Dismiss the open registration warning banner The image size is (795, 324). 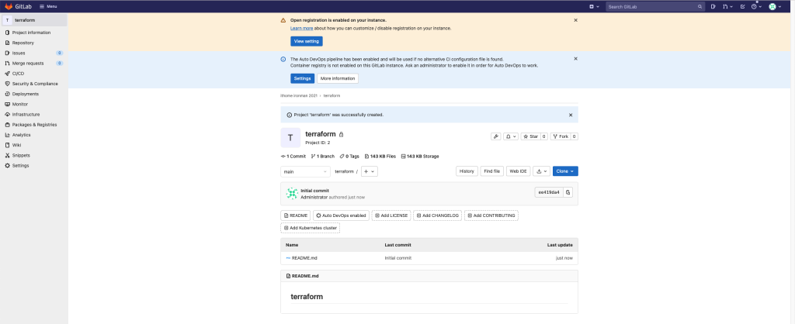[x=575, y=20]
